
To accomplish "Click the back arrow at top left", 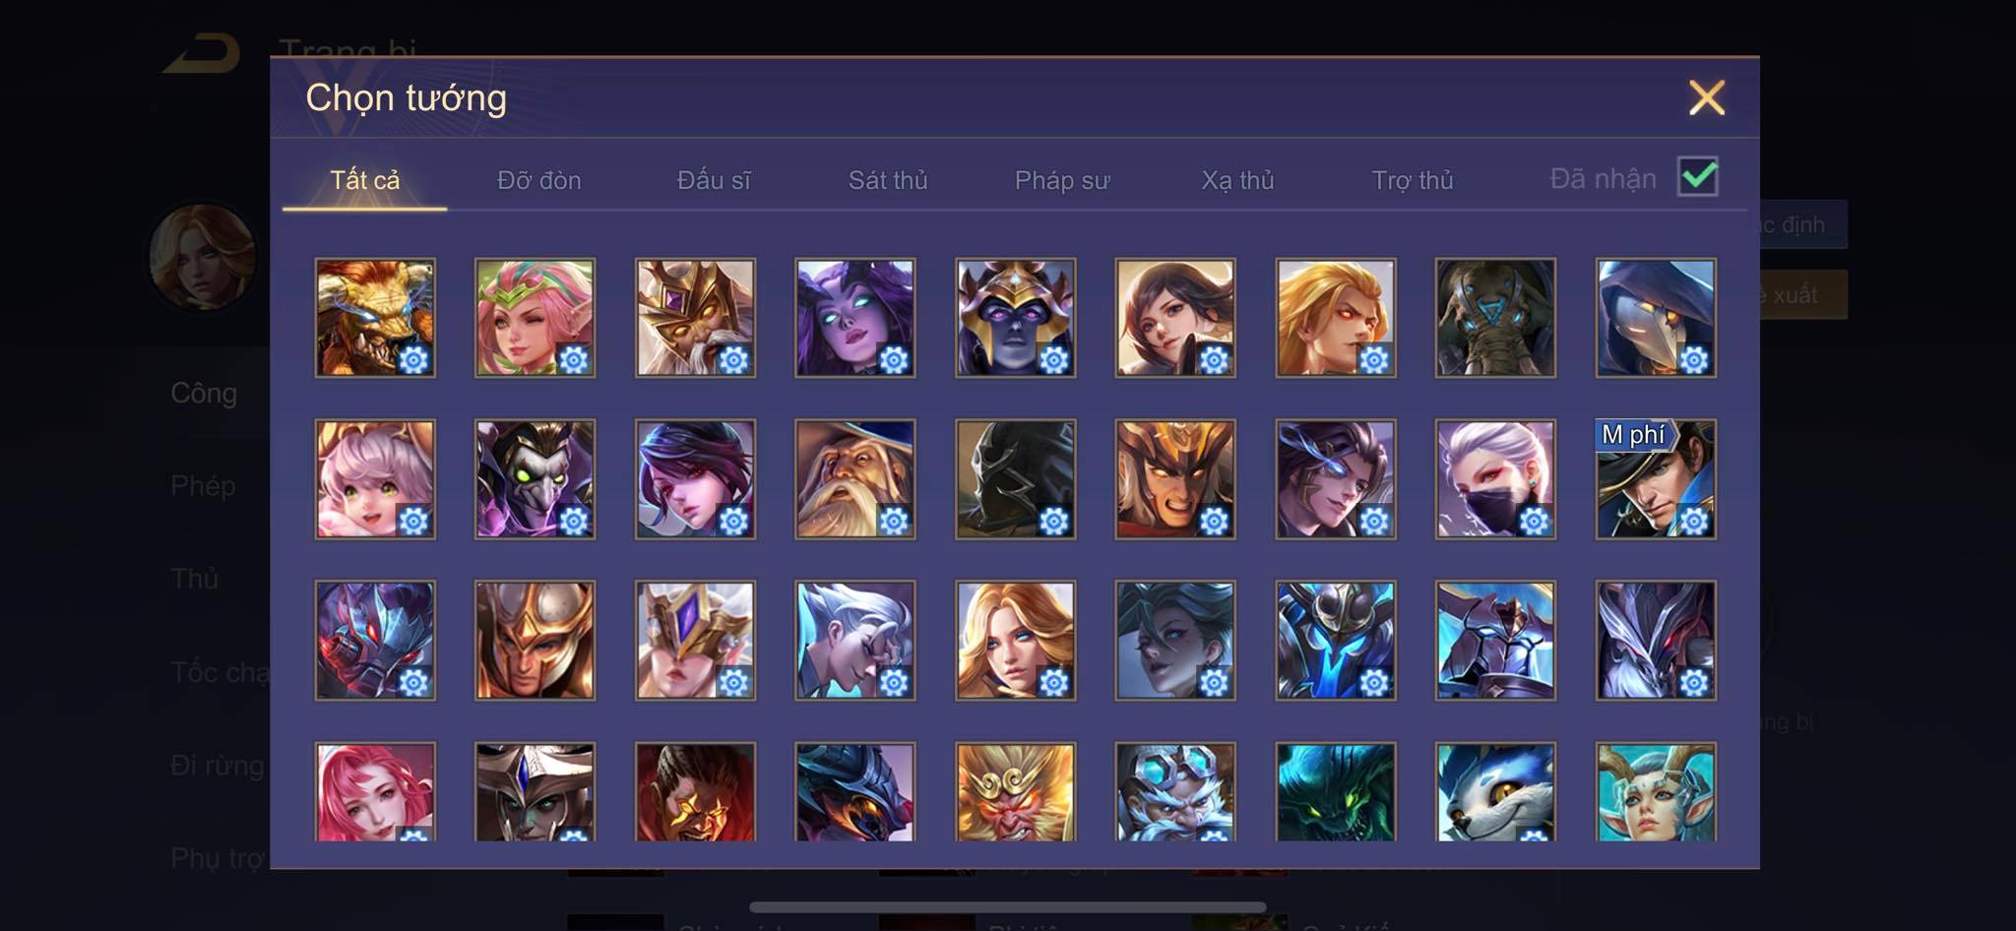I will [203, 53].
